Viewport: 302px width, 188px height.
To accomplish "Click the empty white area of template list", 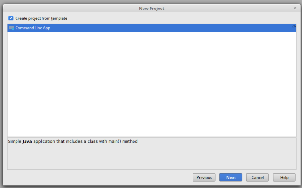I will click(152, 84).
